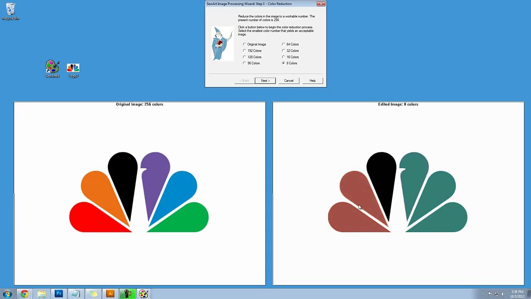The image size is (531, 299).
Task: Select the Logo2 image file on desktop
Action: pyautogui.click(x=73, y=70)
